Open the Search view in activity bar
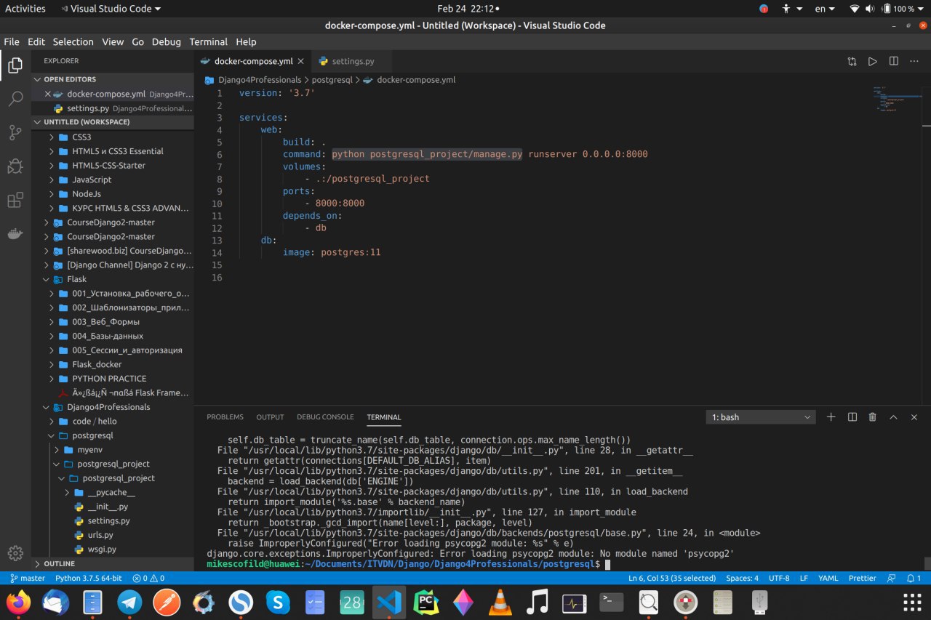931x620 pixels. [15, 100]
